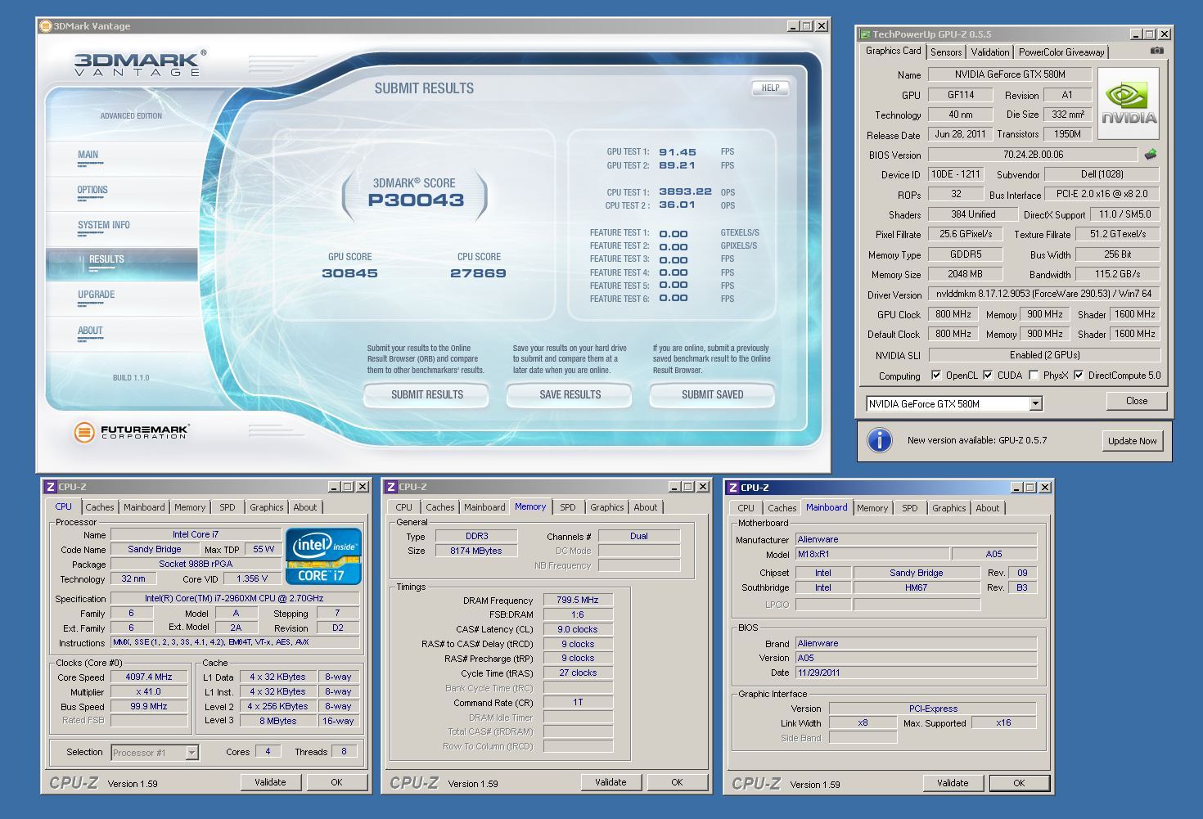Select the Memory tab in the middle CPU-Z window
Image resolution: width=1203 pixels, height=819 pixels.
530,506
